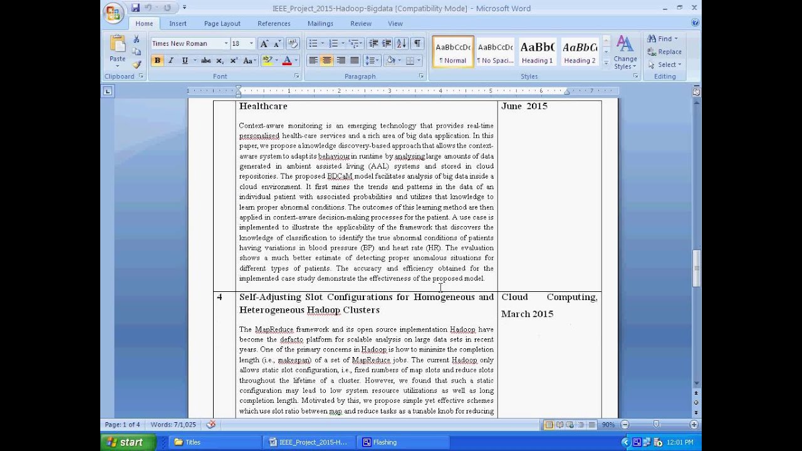Switch to the Review tab

[361, 24]
